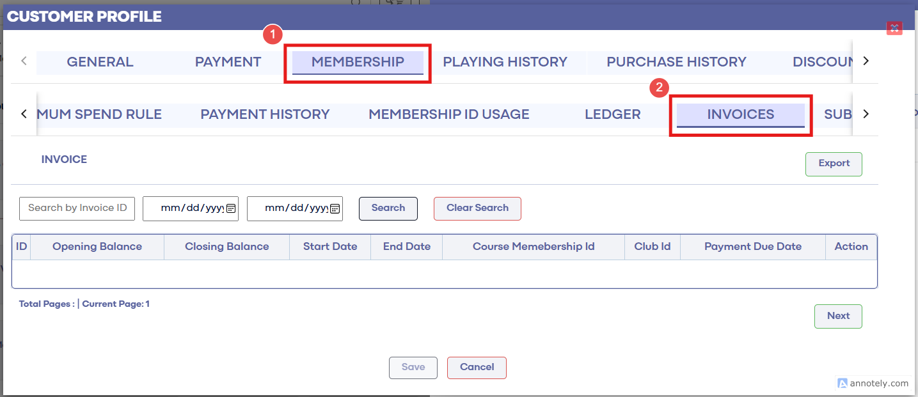Click the Export button
The width and height of the screenshot is (918, 397).
click(x=834, y=164)
